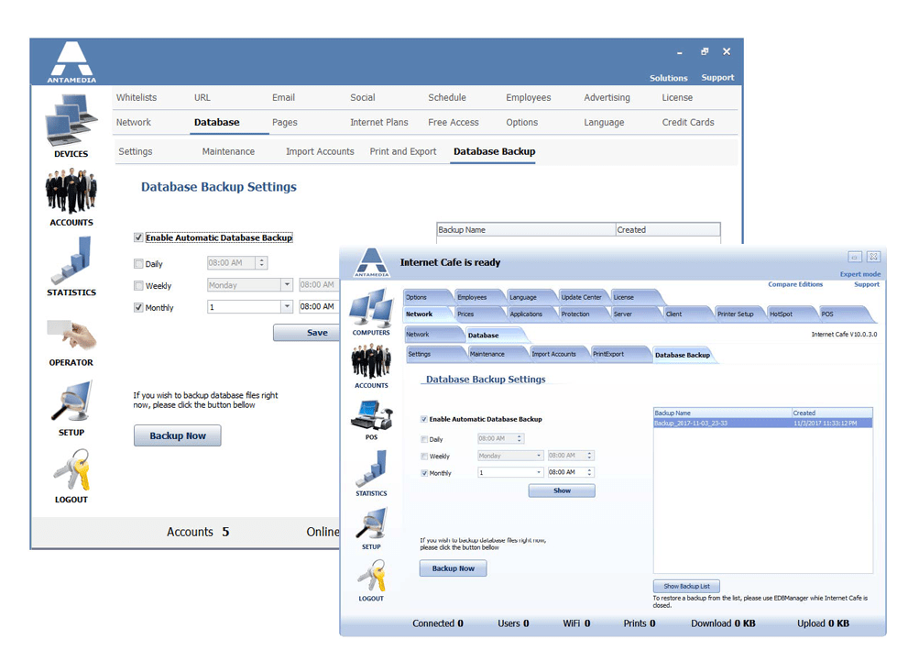The image size is (897, 650).
Task: Click Monthly time spinner in Internet Cafe window
Action: pos(590,472)
